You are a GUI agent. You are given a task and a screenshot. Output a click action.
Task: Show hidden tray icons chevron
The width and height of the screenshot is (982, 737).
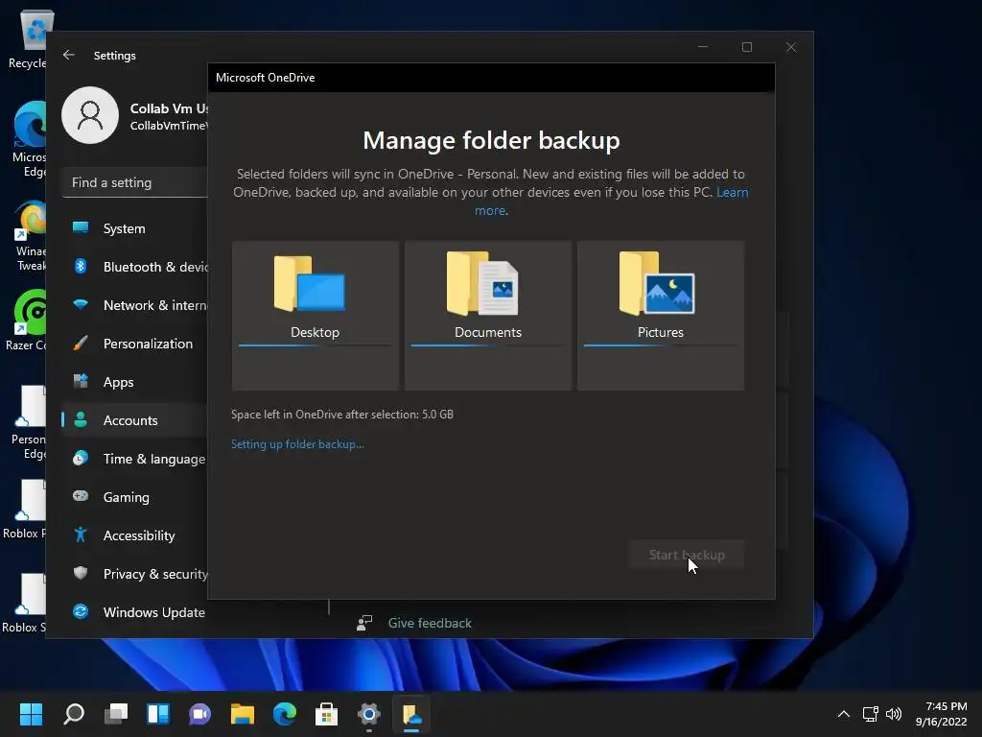(x=844, y=714)
